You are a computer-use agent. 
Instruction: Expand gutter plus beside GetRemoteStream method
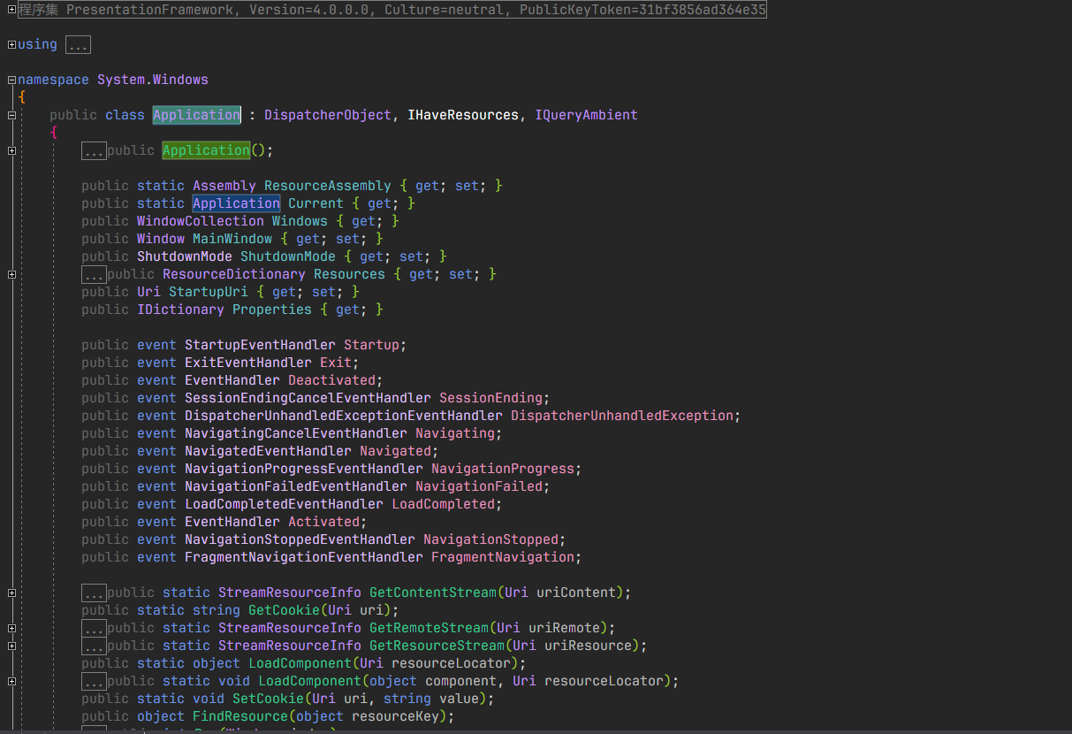pyautogui.click(x=11, y=628)
